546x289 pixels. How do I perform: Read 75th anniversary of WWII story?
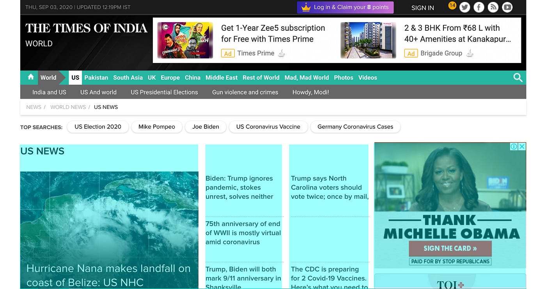pos(243,233)
